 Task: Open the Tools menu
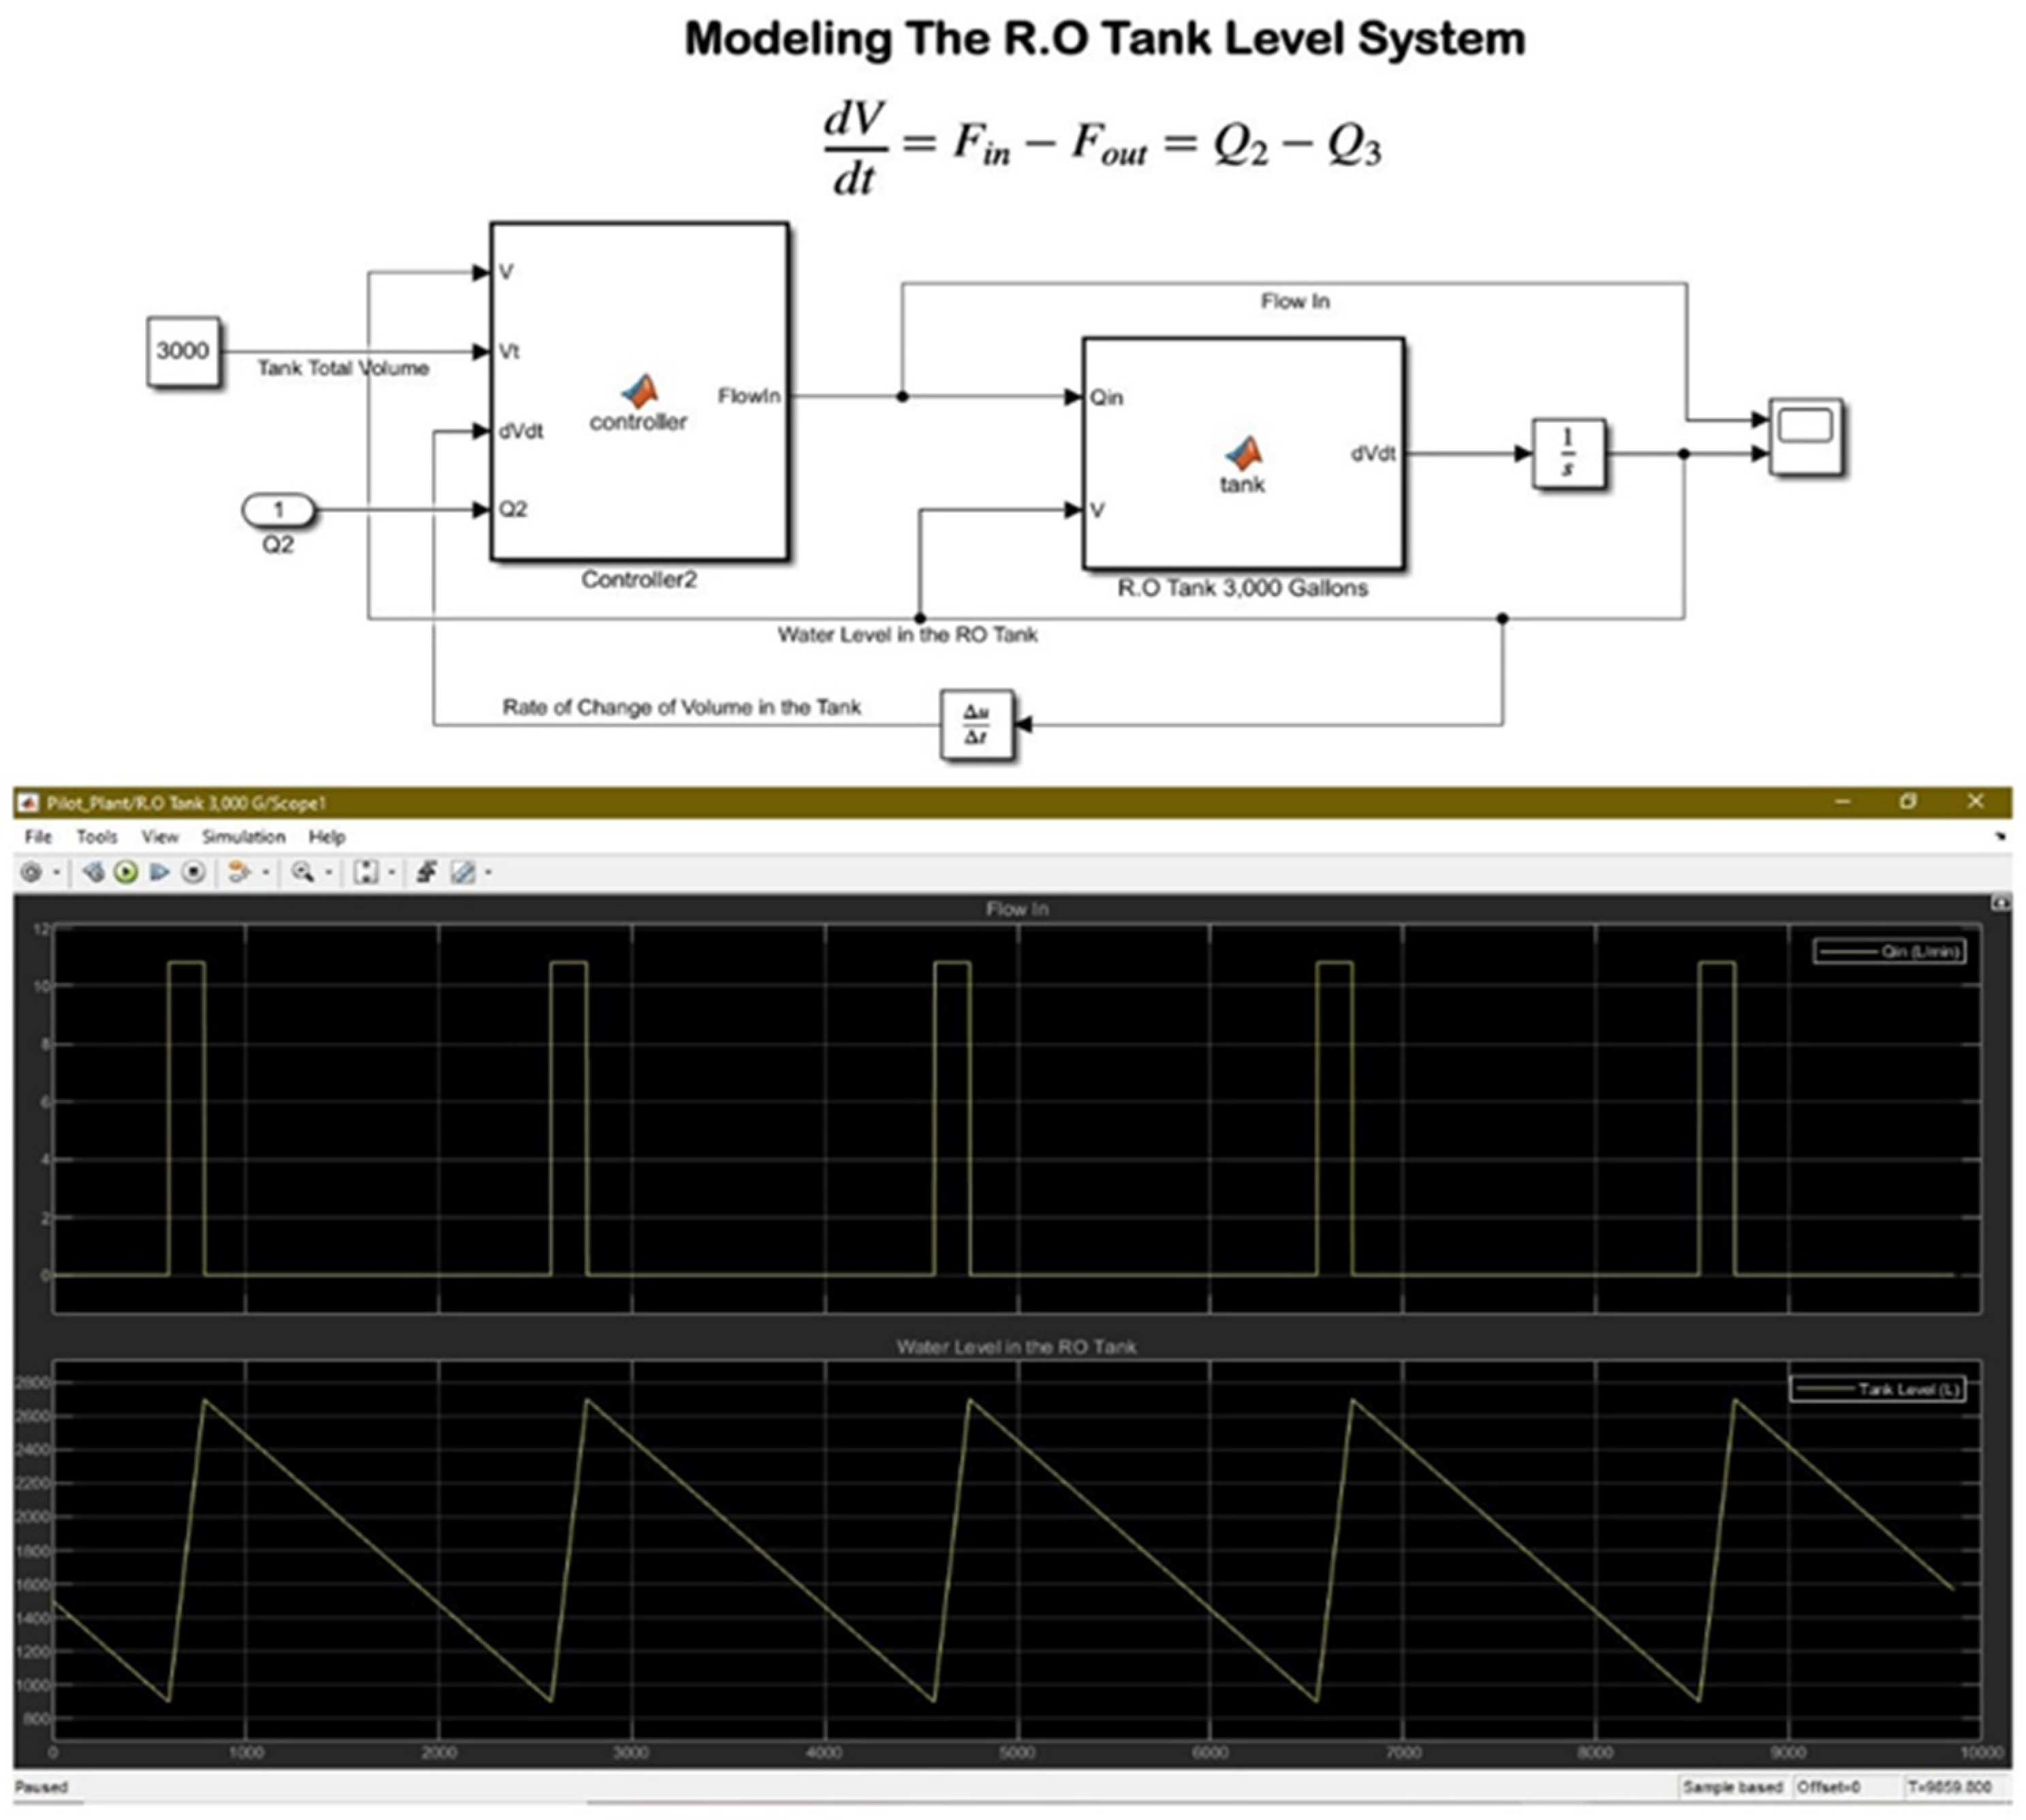97,837
